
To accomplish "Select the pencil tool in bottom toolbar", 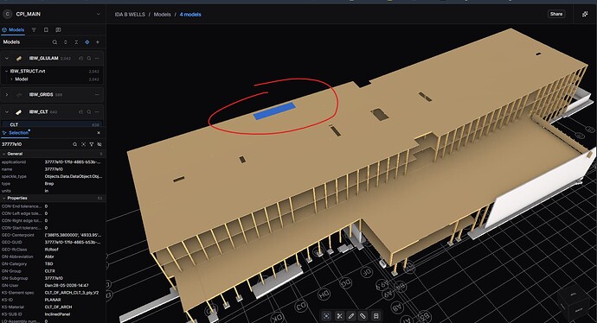I will click(351, 316).
